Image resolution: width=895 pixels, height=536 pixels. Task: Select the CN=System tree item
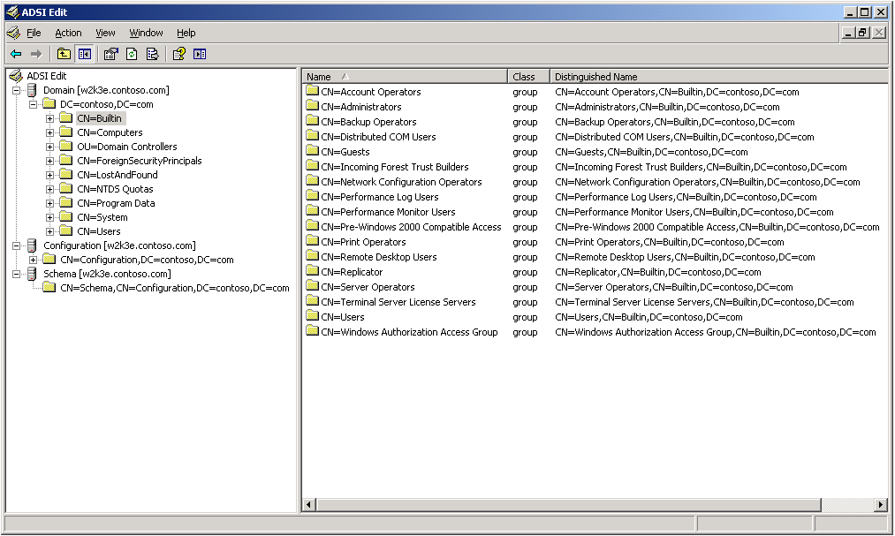102,217
